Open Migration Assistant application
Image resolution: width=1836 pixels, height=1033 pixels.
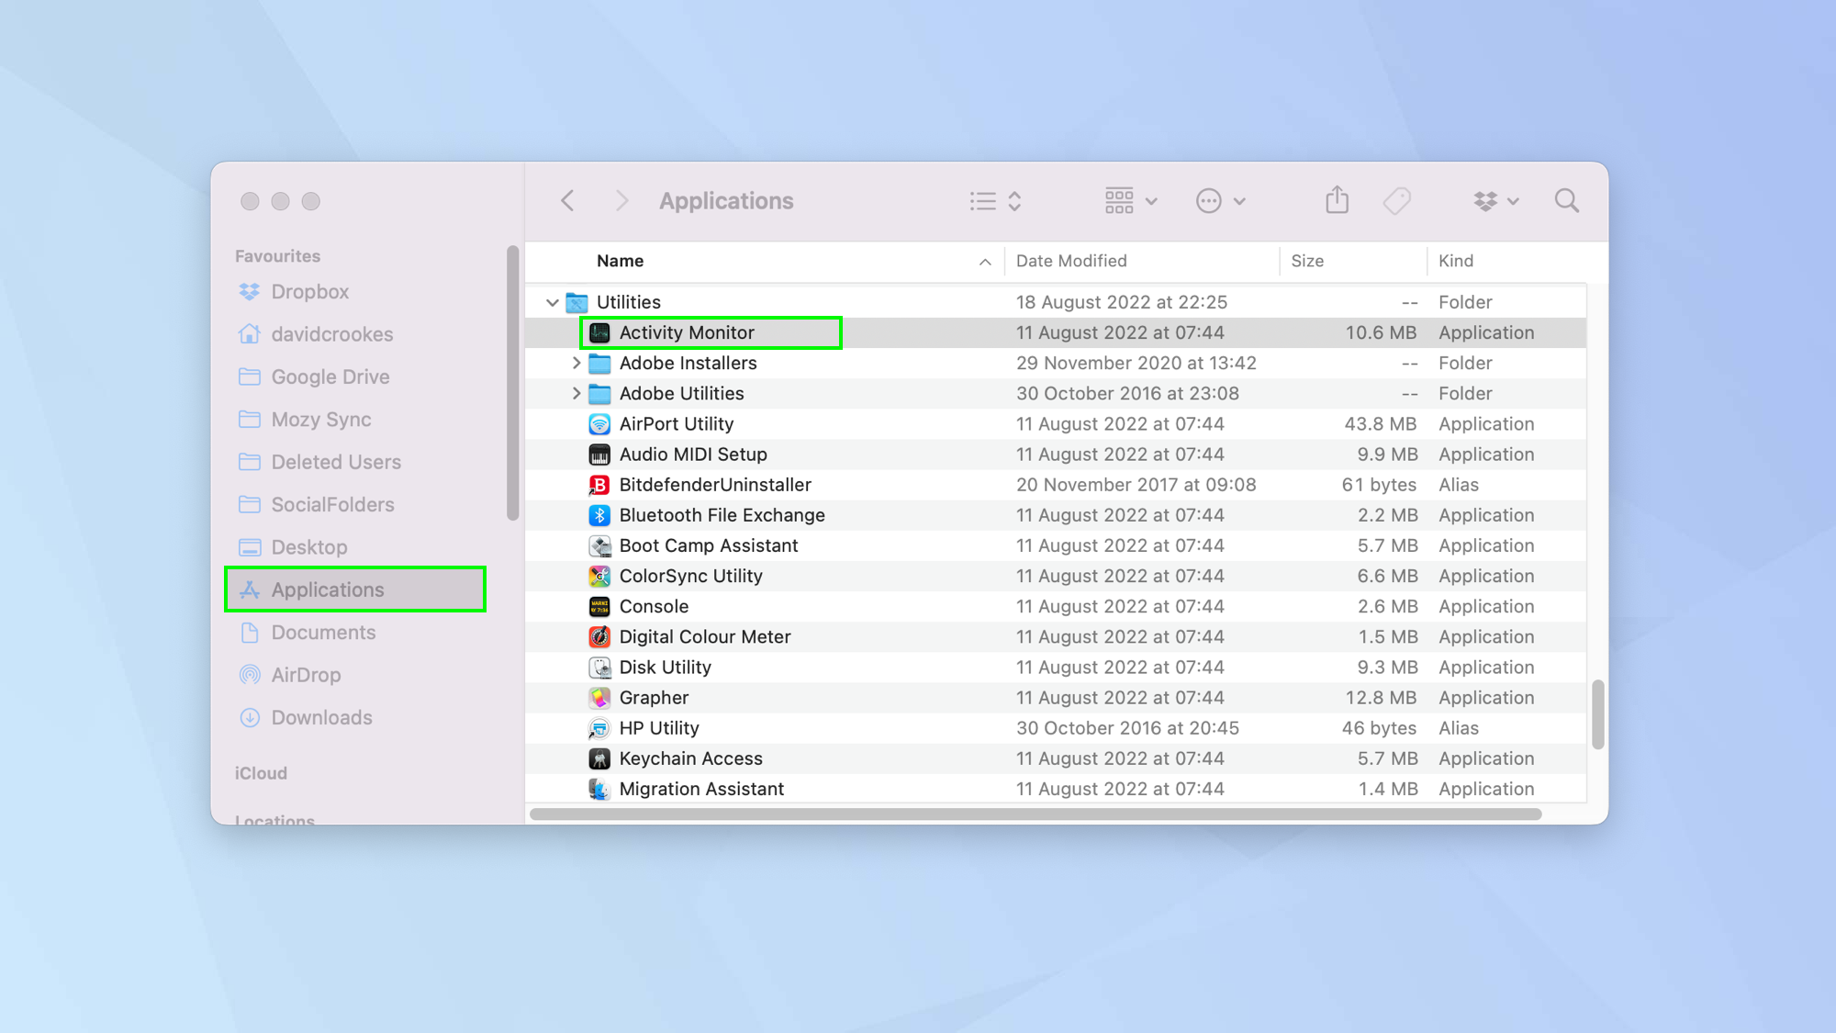point(701,787)
